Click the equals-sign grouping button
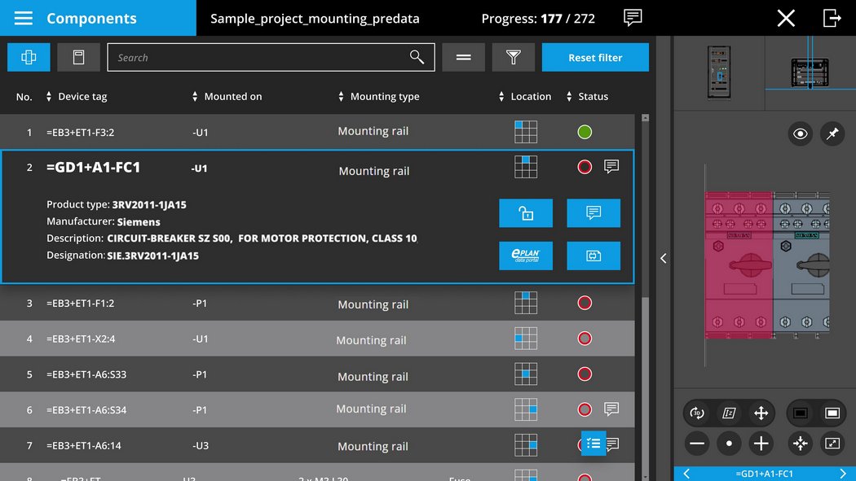Screen dimensions: 856x481 click(464, 57)
